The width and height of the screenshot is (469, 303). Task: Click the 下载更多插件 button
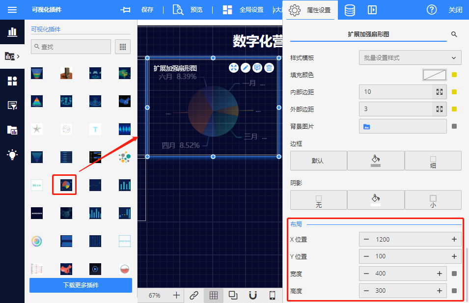pyautogui.click(x=81, y=285)
